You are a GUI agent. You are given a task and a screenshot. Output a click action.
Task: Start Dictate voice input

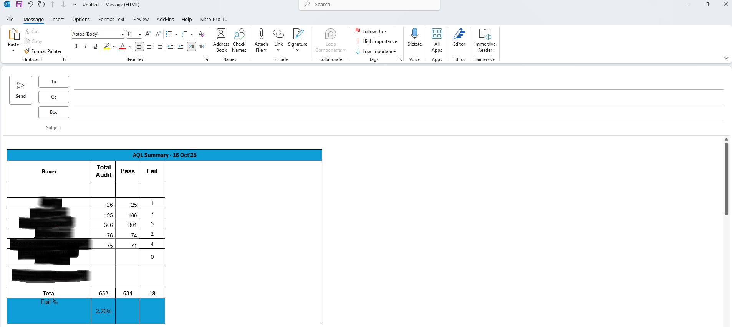coord(414,38)
